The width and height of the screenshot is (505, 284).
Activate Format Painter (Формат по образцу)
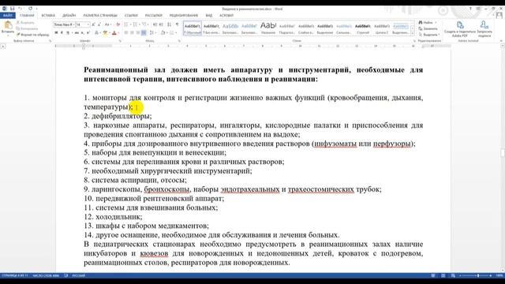pyautogui.click(x=32, y=34)
